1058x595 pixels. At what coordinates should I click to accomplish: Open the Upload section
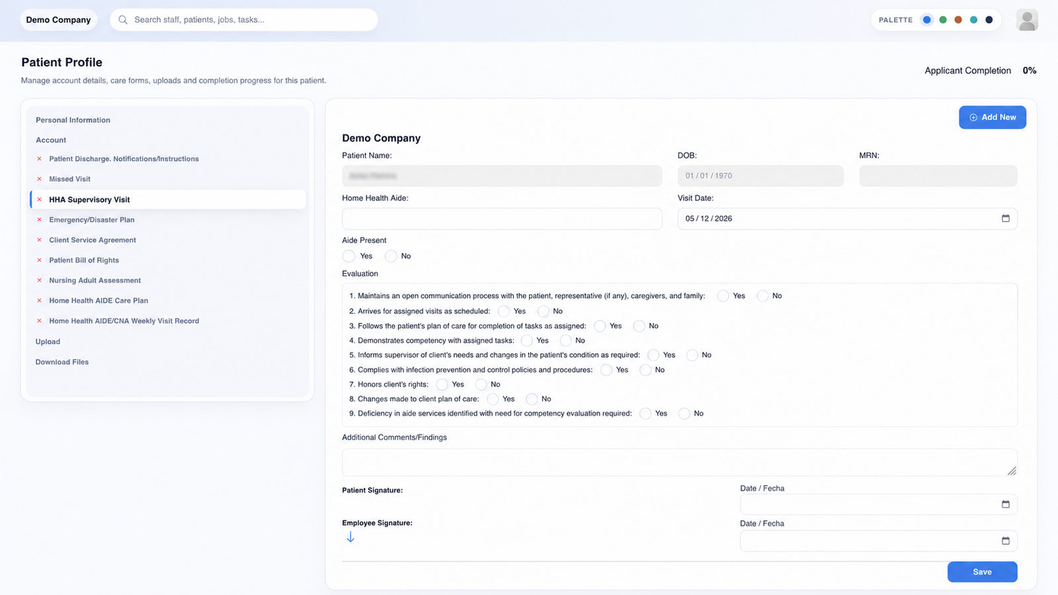(x=48, y=342)
